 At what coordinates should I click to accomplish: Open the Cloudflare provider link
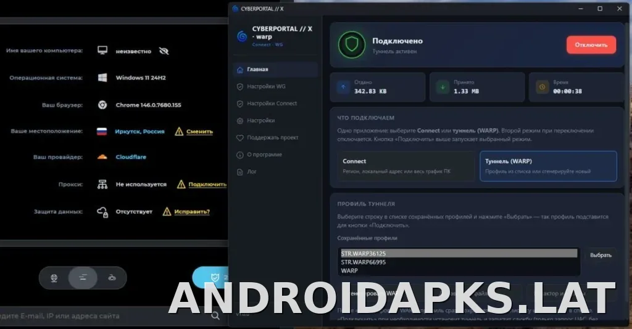pyautogui.click(x=131, y=157)
